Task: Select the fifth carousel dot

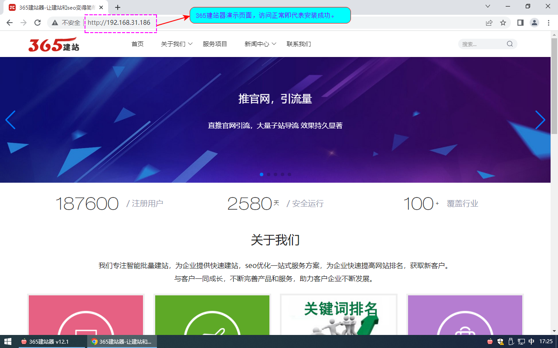Action: pyautogui.click(x=289, y=174)
